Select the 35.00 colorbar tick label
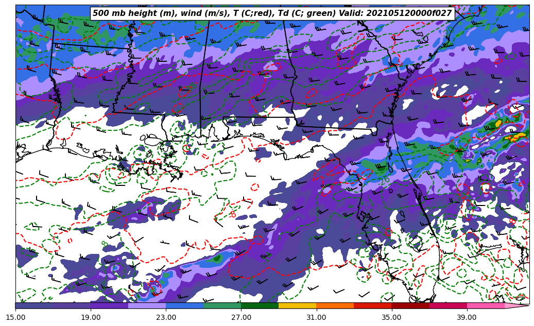 tap(391, 317)
